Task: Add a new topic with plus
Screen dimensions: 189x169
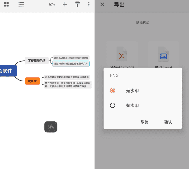Action: (65, 5)
